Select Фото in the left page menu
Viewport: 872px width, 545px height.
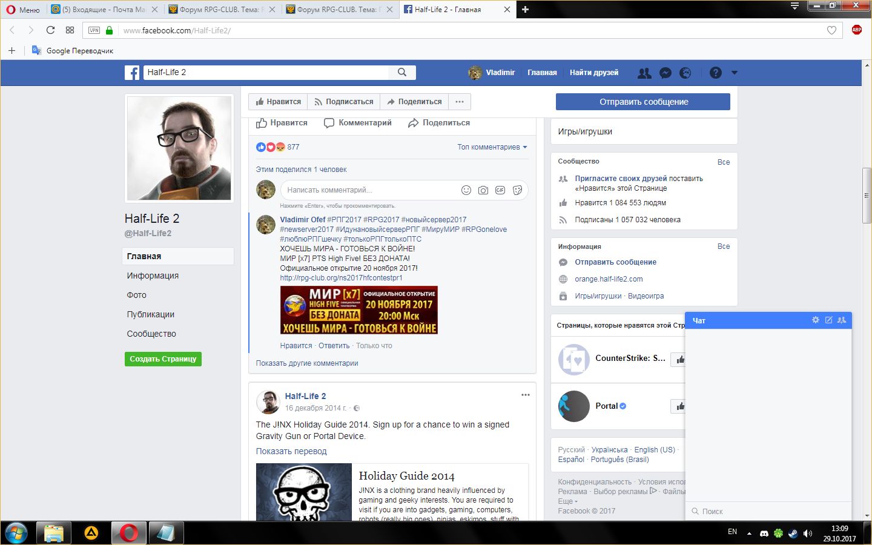(x=137, y=295)
